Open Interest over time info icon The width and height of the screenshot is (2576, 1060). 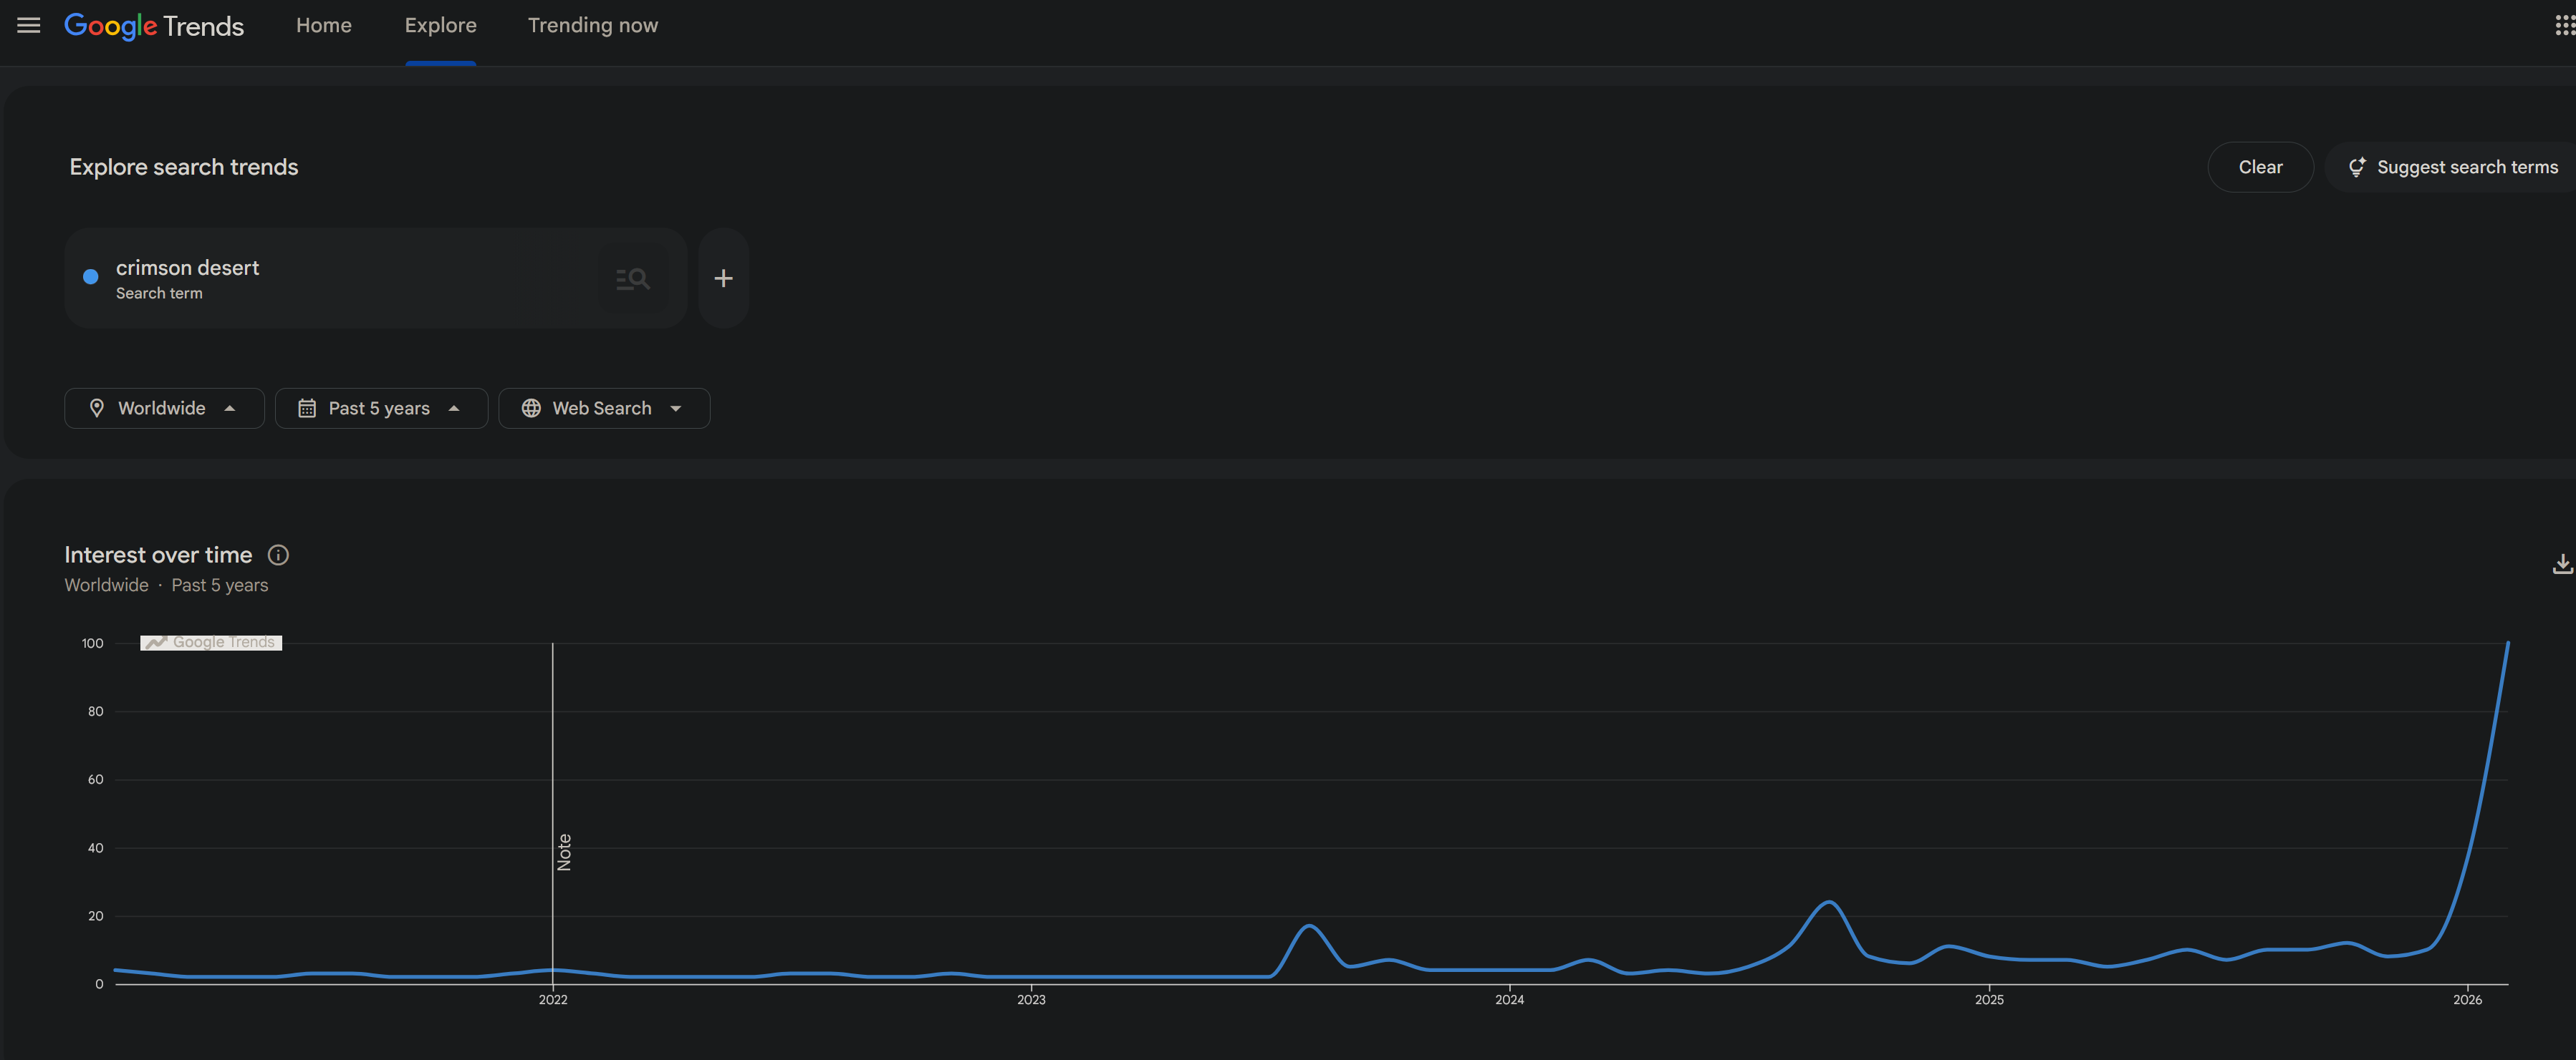click(278, 555)
